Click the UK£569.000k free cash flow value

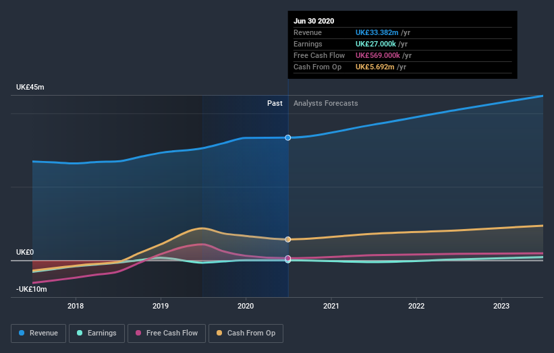tap(377, 55)
